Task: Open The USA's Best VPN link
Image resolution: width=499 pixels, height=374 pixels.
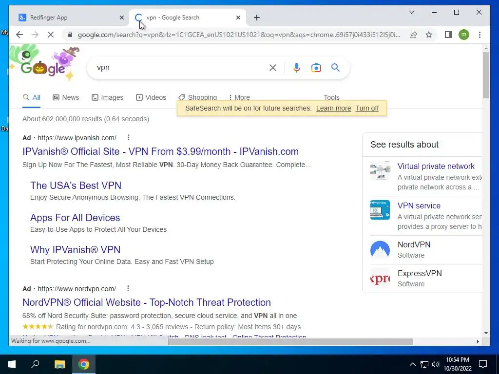Action: pyautogui.click(x=76, y=186)
